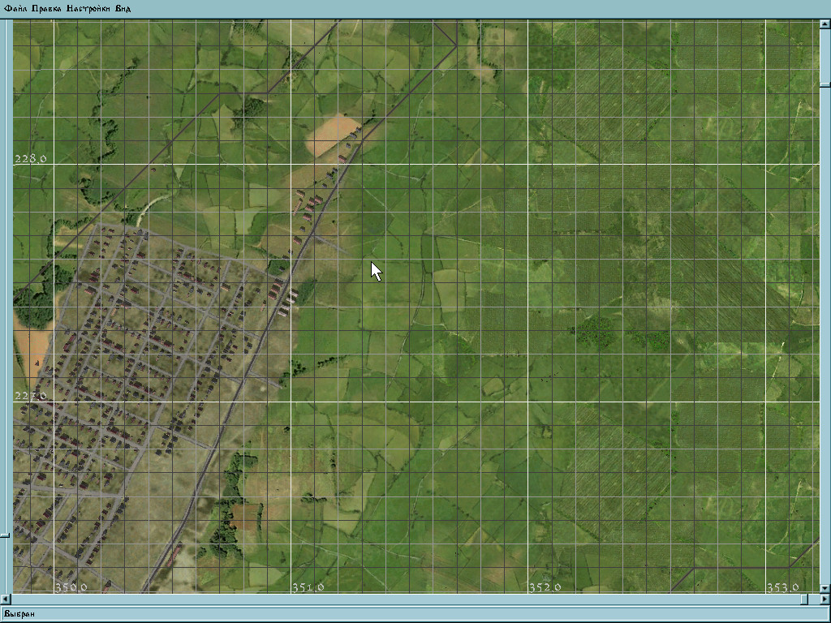831x623 pixels.
Task: Open the Файл menu
Action: pyautogui.click(x=15, y=8)
